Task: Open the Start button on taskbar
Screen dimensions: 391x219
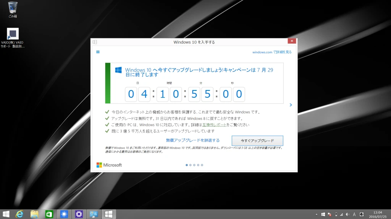Action: click(x=6, y=214)
